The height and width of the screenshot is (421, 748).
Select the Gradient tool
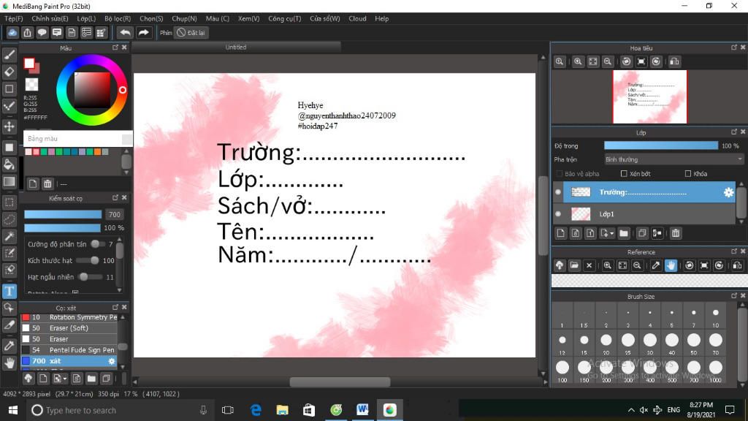[9, 181]
